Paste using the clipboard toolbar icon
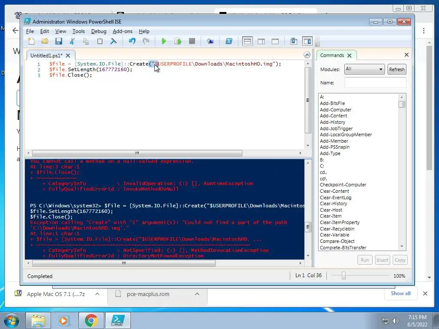Viewport: 439px width, 329px height. (99, 42)
